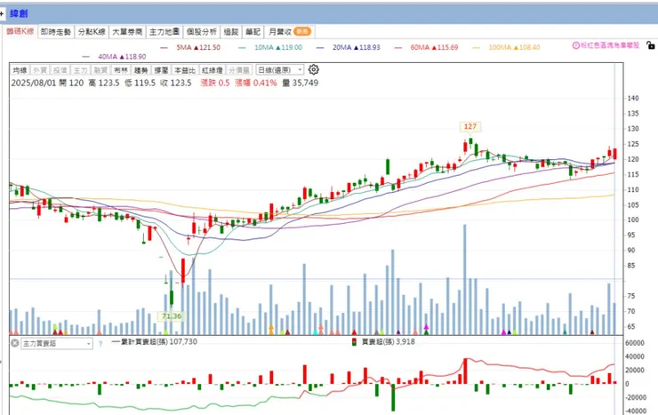Click the 緯創 stock name title
Image resolution: width=658 pixels, height=415 pixels.
[19, 14]
